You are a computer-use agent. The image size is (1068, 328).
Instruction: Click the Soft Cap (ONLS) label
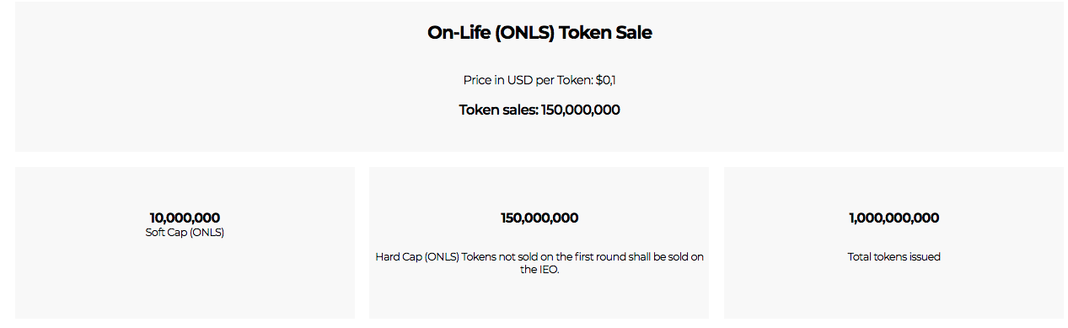(185, 233)
